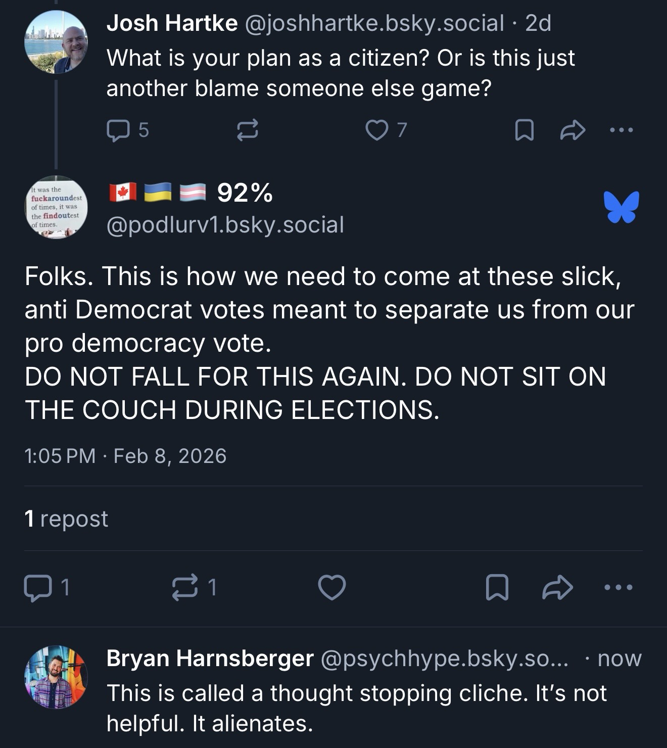Bookmark the main post by podlurv1
The image size is (667, 748).
(x=497, y=587)
